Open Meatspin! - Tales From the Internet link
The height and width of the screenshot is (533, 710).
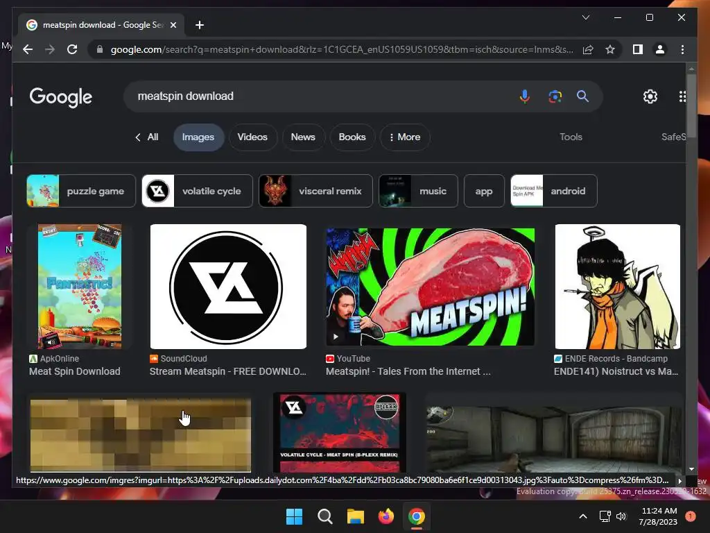click(408, 371)
